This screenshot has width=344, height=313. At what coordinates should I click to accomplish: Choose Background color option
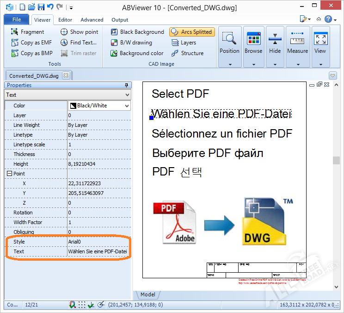137,53
